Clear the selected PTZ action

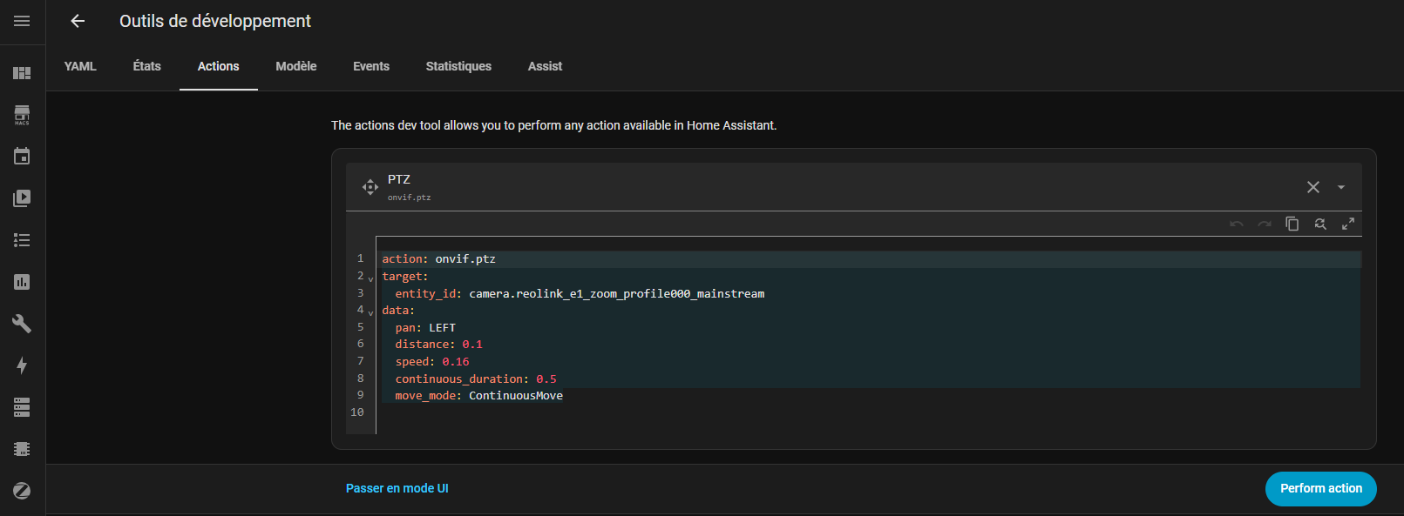tap(1312, 187)
